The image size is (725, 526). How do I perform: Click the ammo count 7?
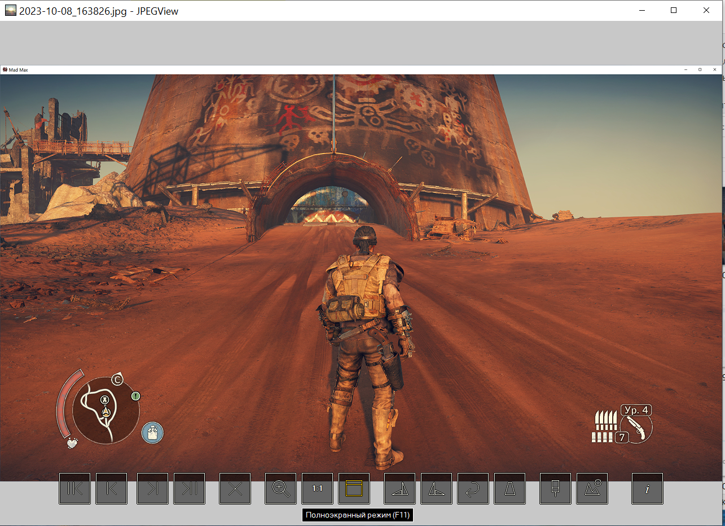[622, 437]
